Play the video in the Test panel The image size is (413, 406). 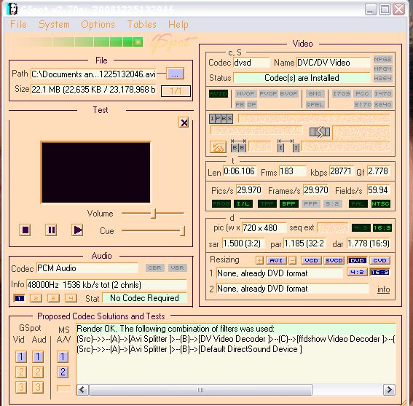77,230
